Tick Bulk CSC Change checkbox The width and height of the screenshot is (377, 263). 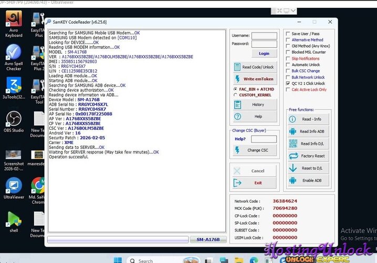click(x=288, y=71)
